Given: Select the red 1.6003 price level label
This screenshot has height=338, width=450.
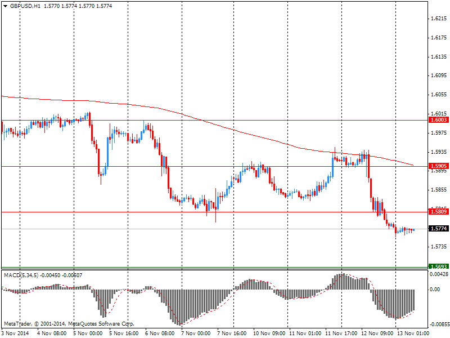Looking at the screenshot, I should 438,120.
